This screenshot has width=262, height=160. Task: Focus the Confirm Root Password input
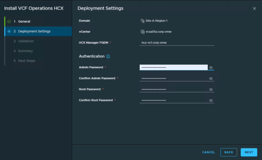tap(174, 100)
